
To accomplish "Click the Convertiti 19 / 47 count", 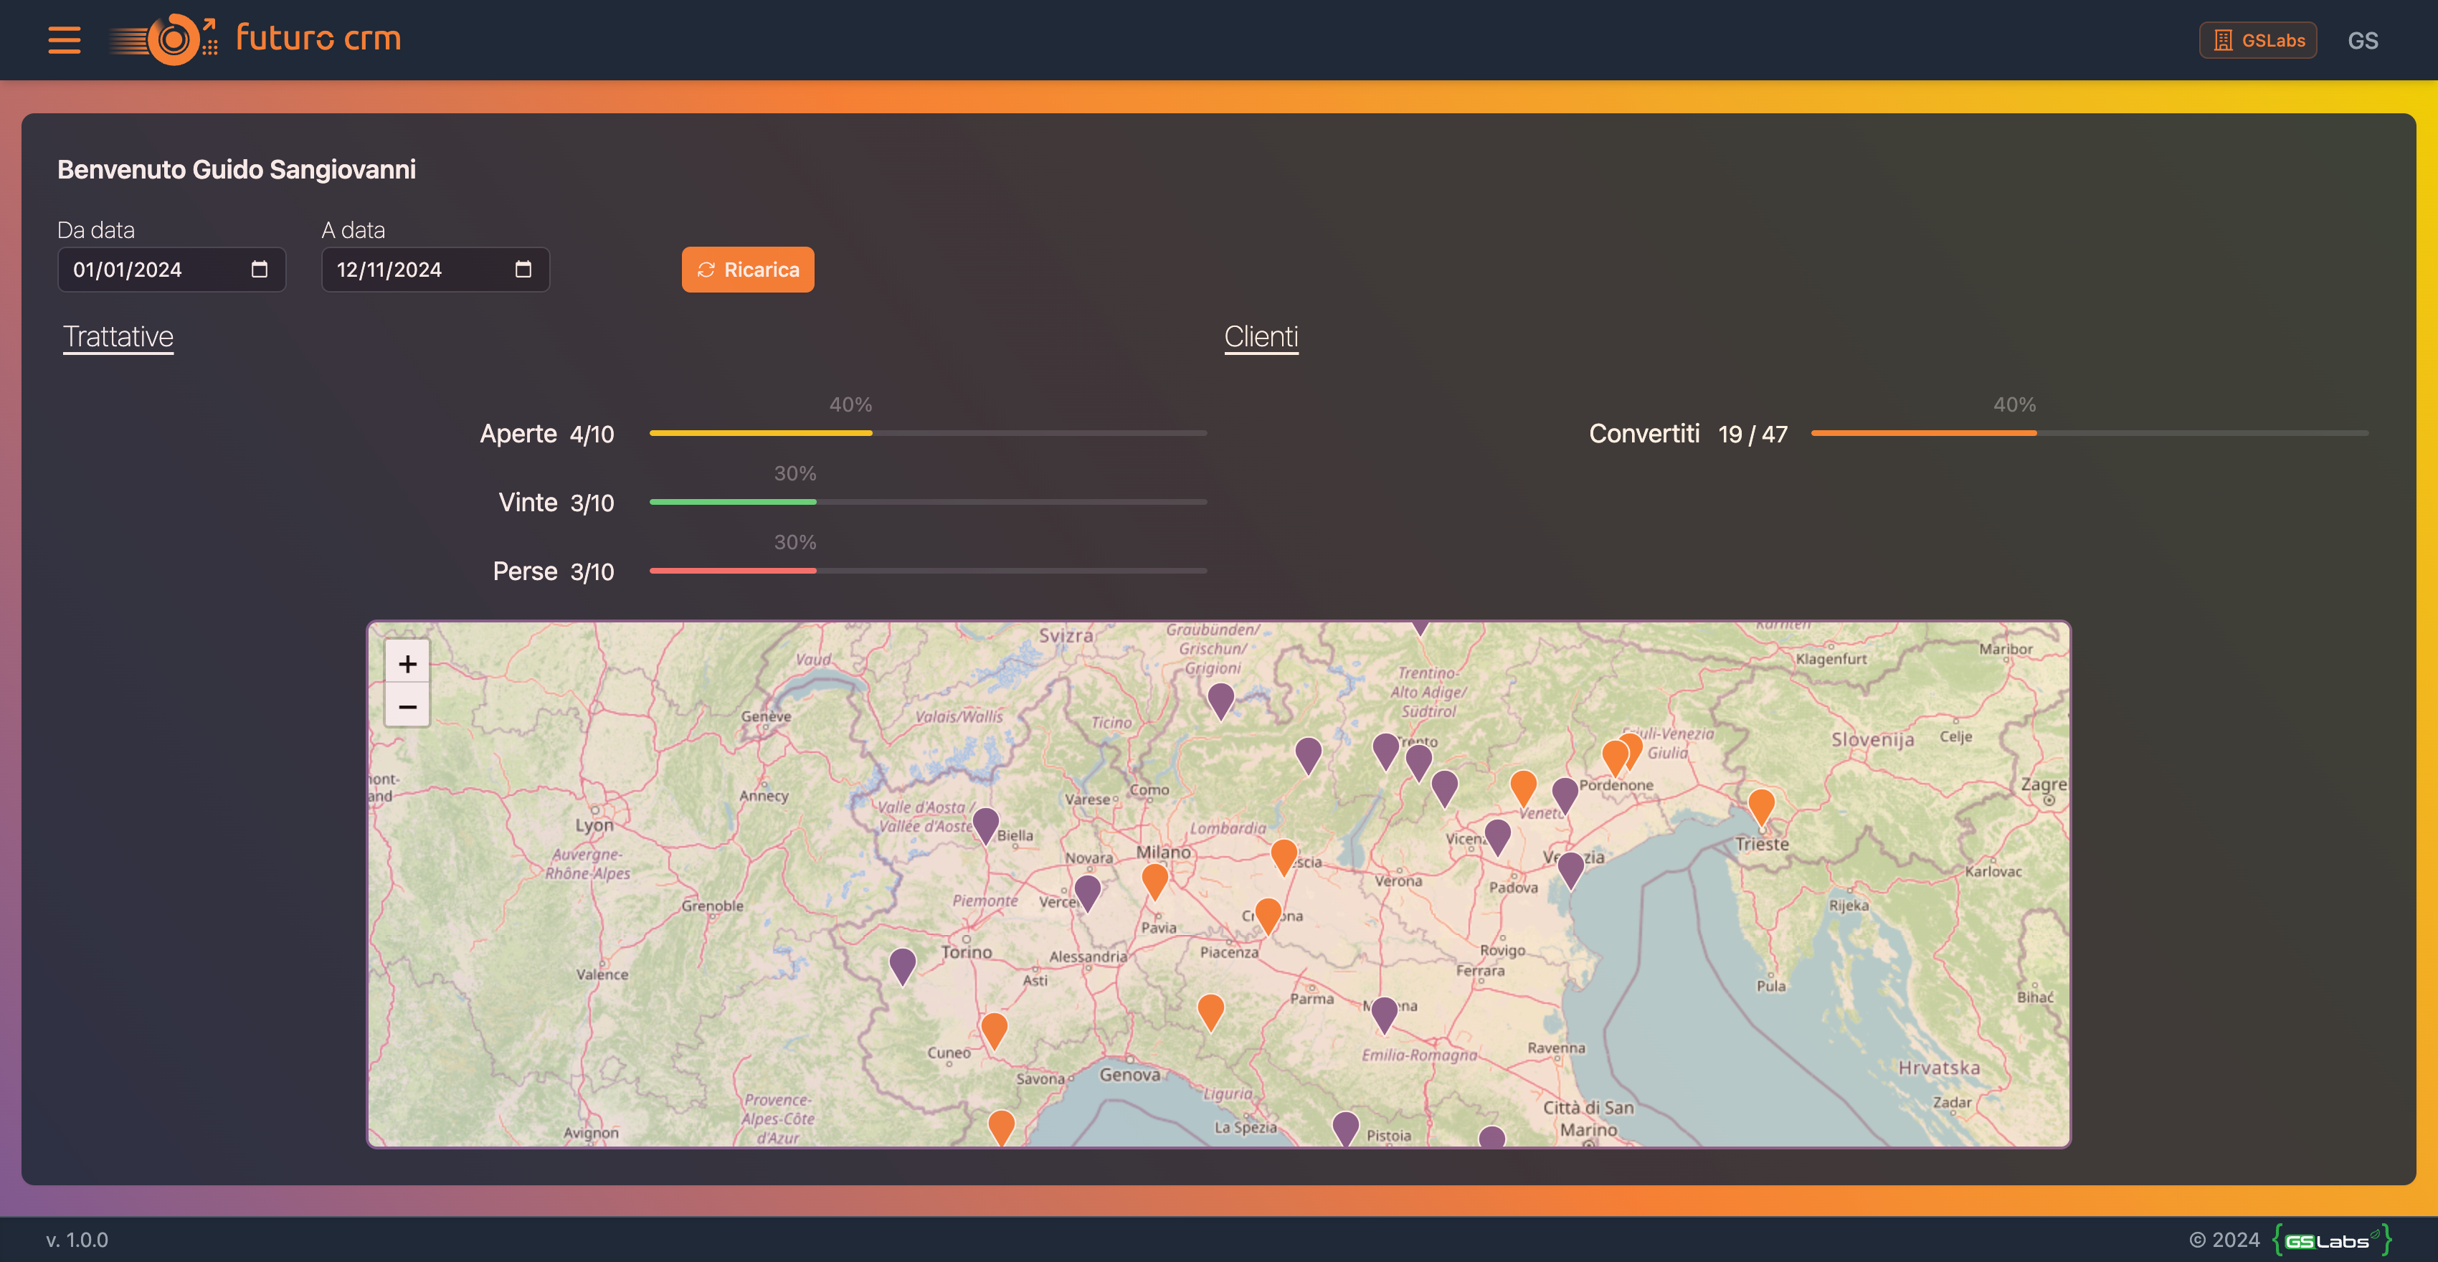I will [x=1752, y=435].
